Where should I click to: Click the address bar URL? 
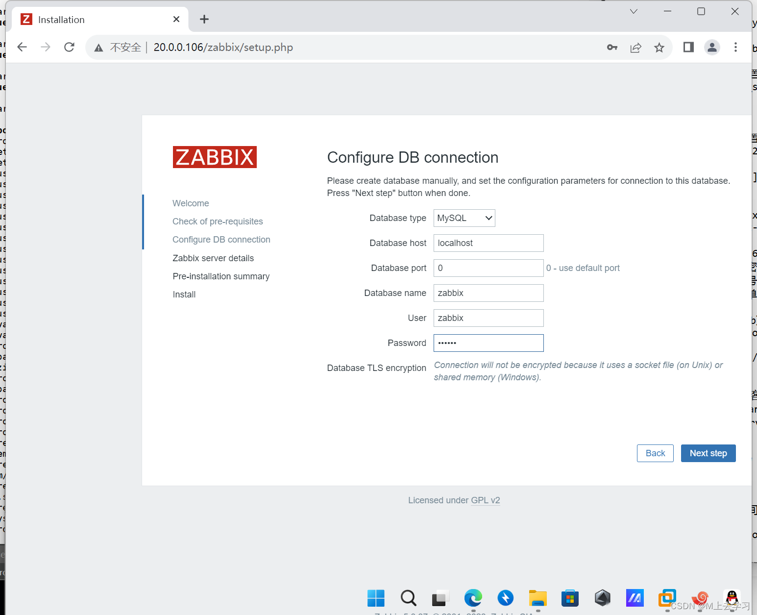(x=223, y=48)
